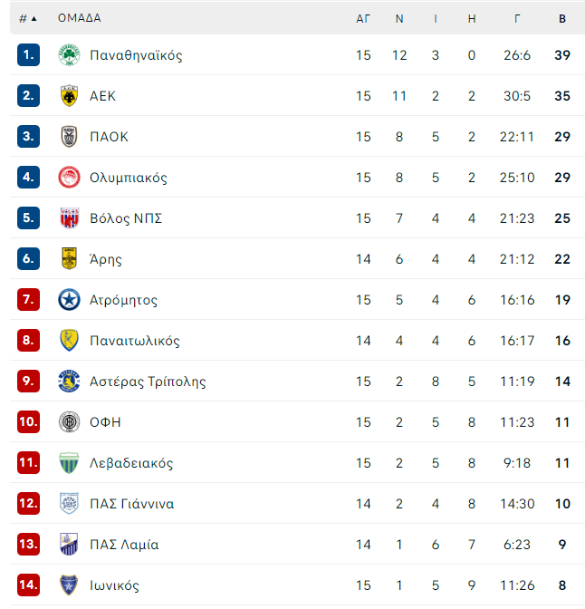Click the Γ goals column header
Screen dimensions: 585x609
[x=517, y=19]
